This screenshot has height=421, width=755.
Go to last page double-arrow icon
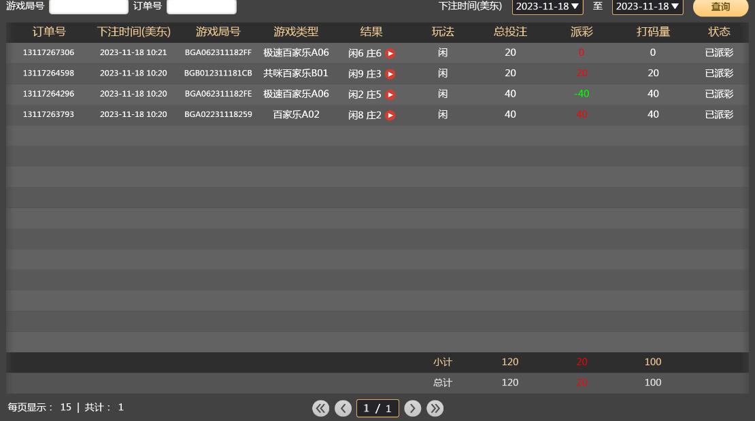point(435,409)
